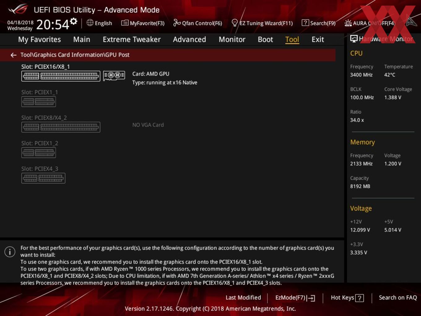Open the My Favorites tab

39,39
